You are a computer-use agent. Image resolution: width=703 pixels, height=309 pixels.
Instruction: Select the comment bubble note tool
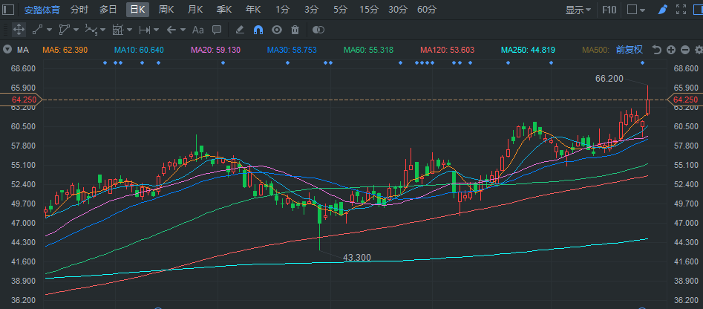pyautogui.click(x=217, y=30)
